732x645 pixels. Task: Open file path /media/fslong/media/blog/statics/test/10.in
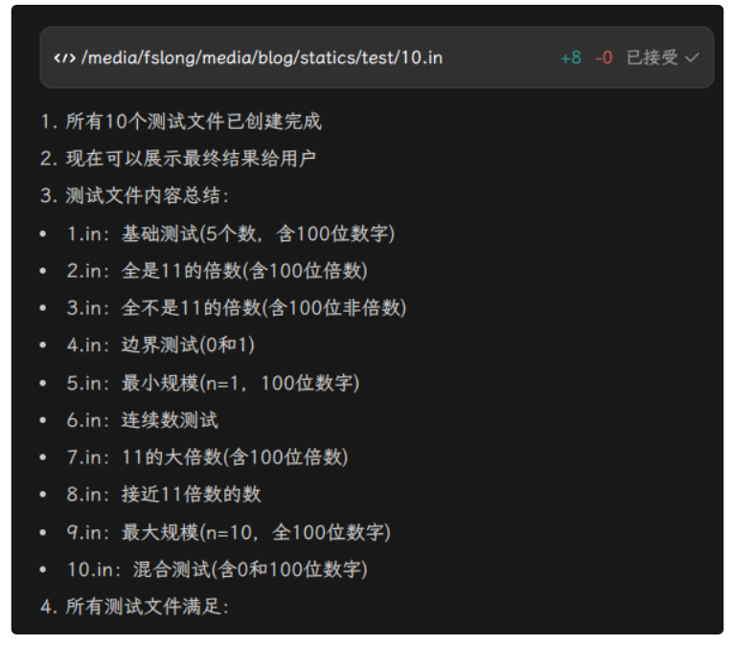[262, 57]
